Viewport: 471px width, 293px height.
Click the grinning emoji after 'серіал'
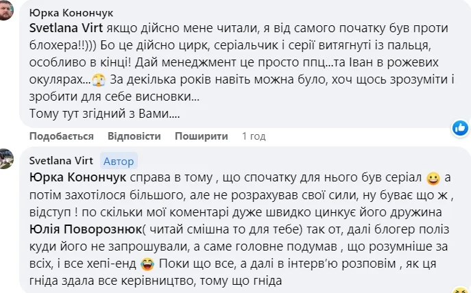pyautogui.click(x=433, y=179)
